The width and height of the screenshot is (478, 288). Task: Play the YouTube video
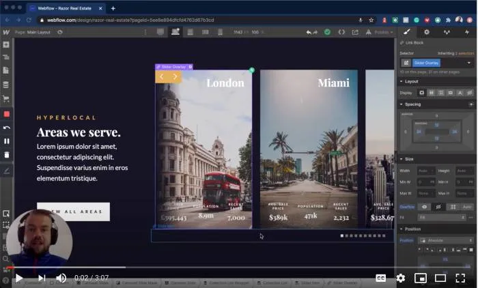click(x=19, y=278)
